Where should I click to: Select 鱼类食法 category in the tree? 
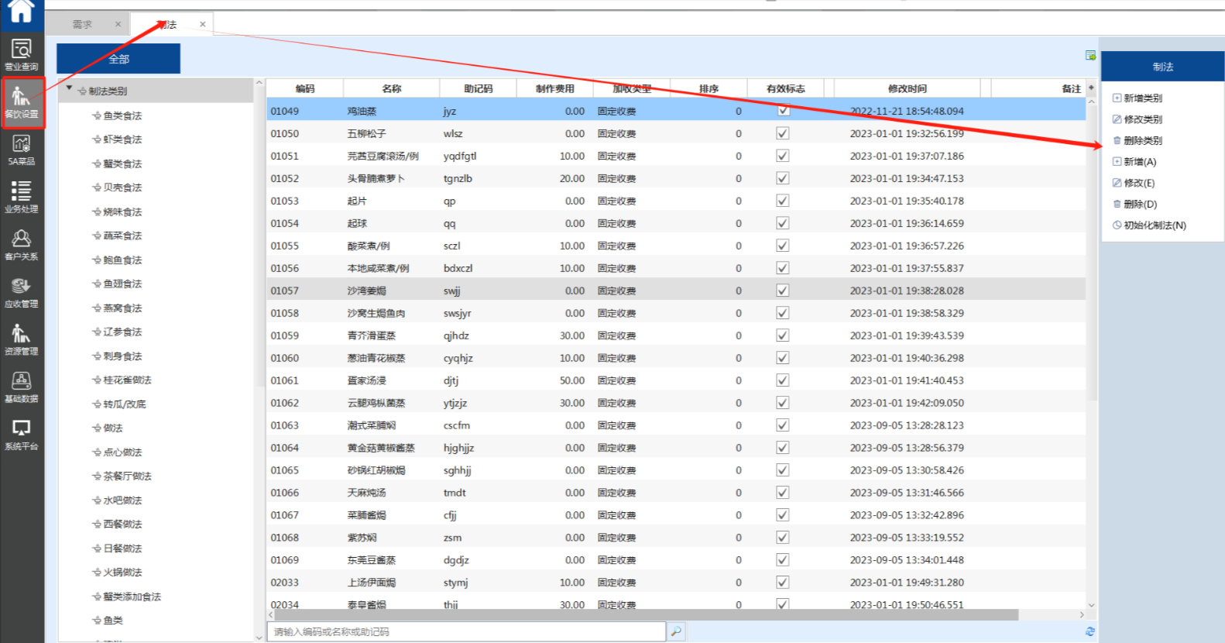122,115
